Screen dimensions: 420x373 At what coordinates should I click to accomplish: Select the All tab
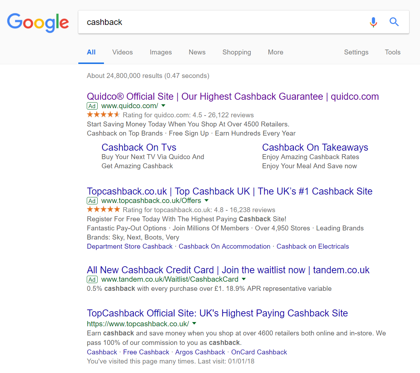pos(91,52)
